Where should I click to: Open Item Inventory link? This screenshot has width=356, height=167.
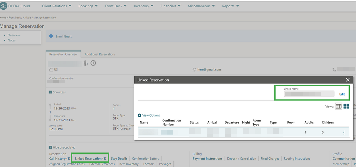point(129,164)
